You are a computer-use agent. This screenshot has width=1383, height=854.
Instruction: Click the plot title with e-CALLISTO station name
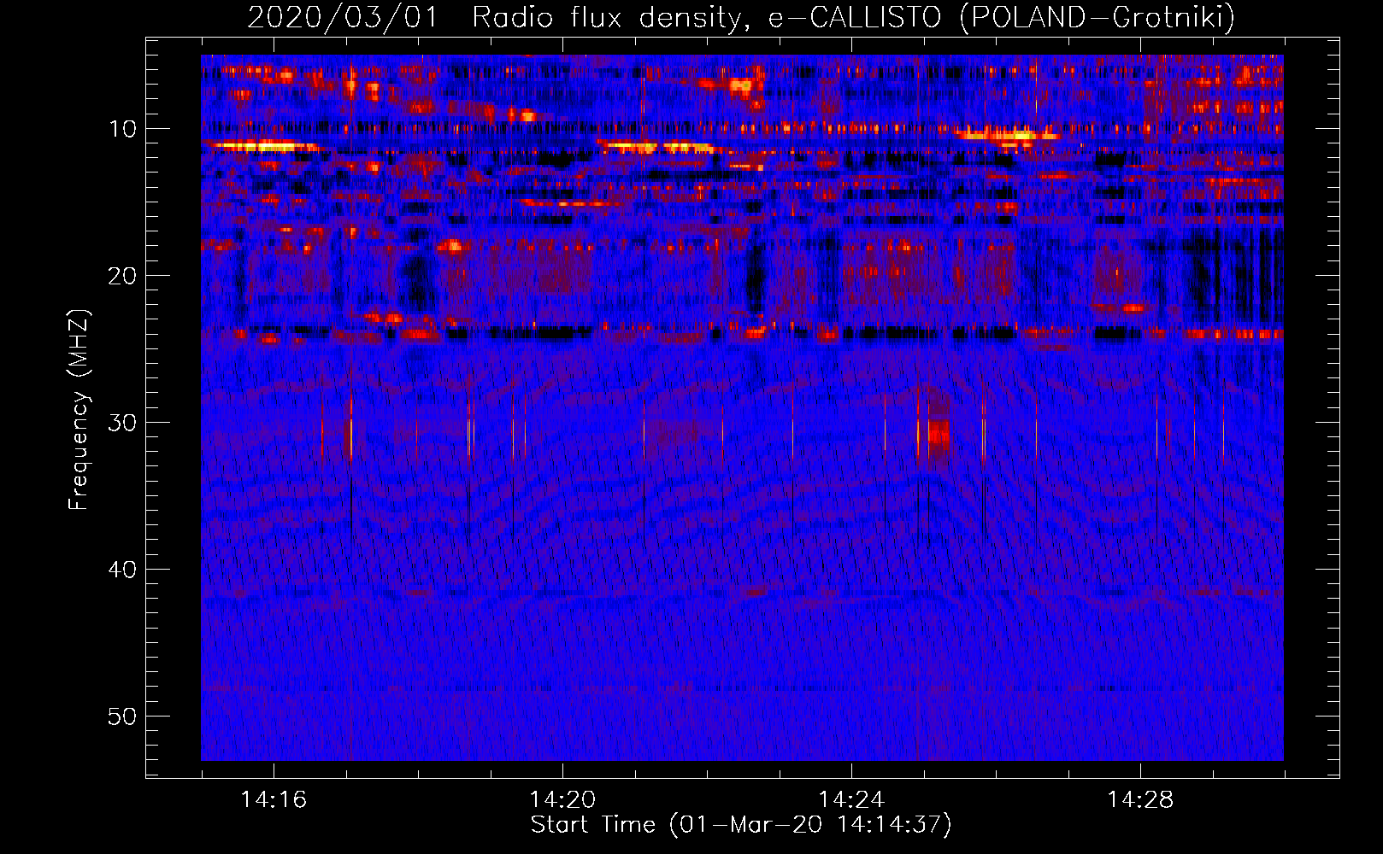[741, 17]
